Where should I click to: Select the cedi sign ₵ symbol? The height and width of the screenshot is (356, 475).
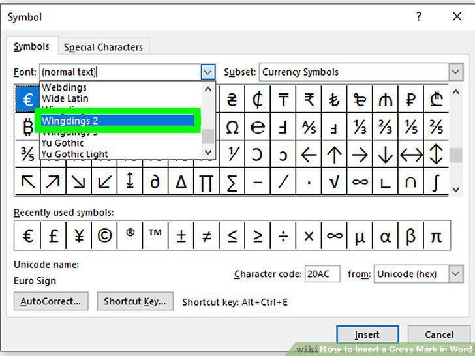[x=258, y=99]
